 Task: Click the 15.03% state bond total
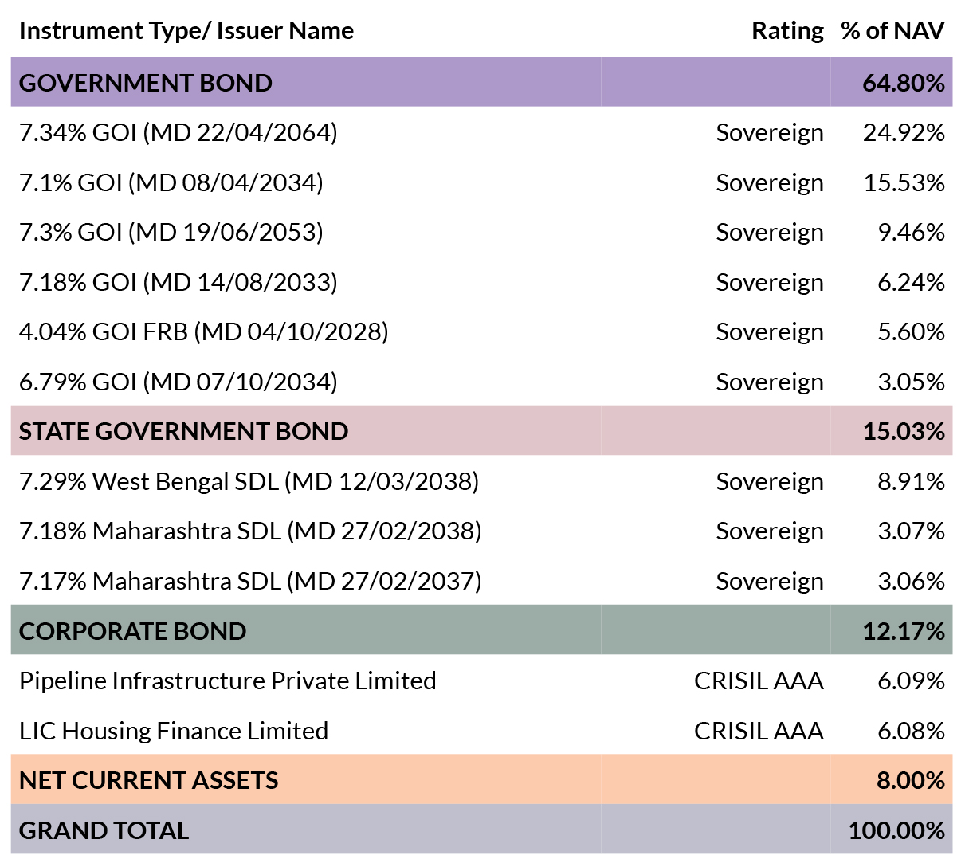904,431
